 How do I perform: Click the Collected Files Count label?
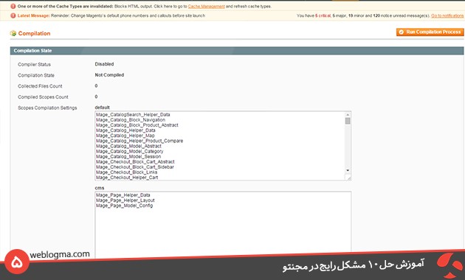click(x=40, y=86)
